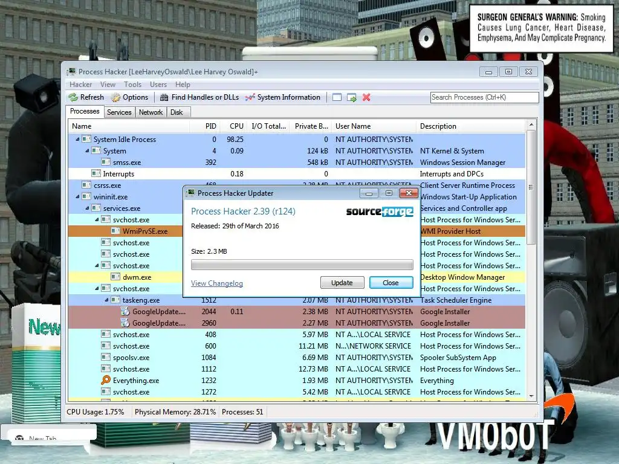Viewport: 619px width, 464px height.
Task: Click csrss.exe process icon
Action: click(86, 185)
